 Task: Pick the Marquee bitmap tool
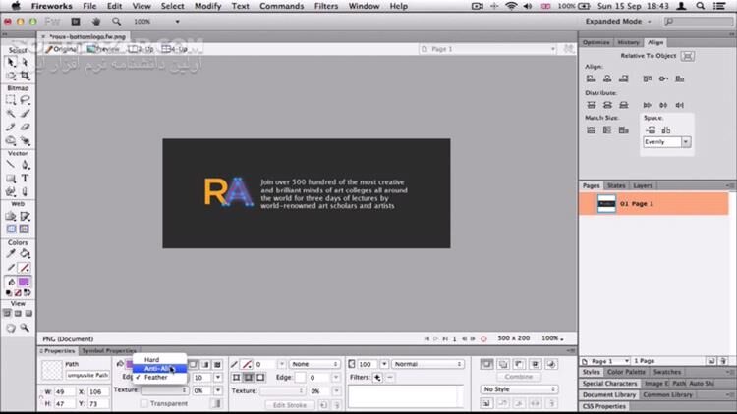10,99
